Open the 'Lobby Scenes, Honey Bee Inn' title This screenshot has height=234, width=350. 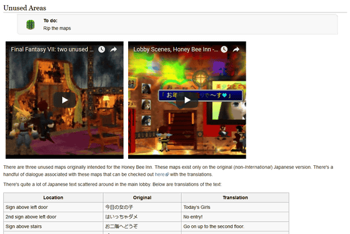click(176, 49)
